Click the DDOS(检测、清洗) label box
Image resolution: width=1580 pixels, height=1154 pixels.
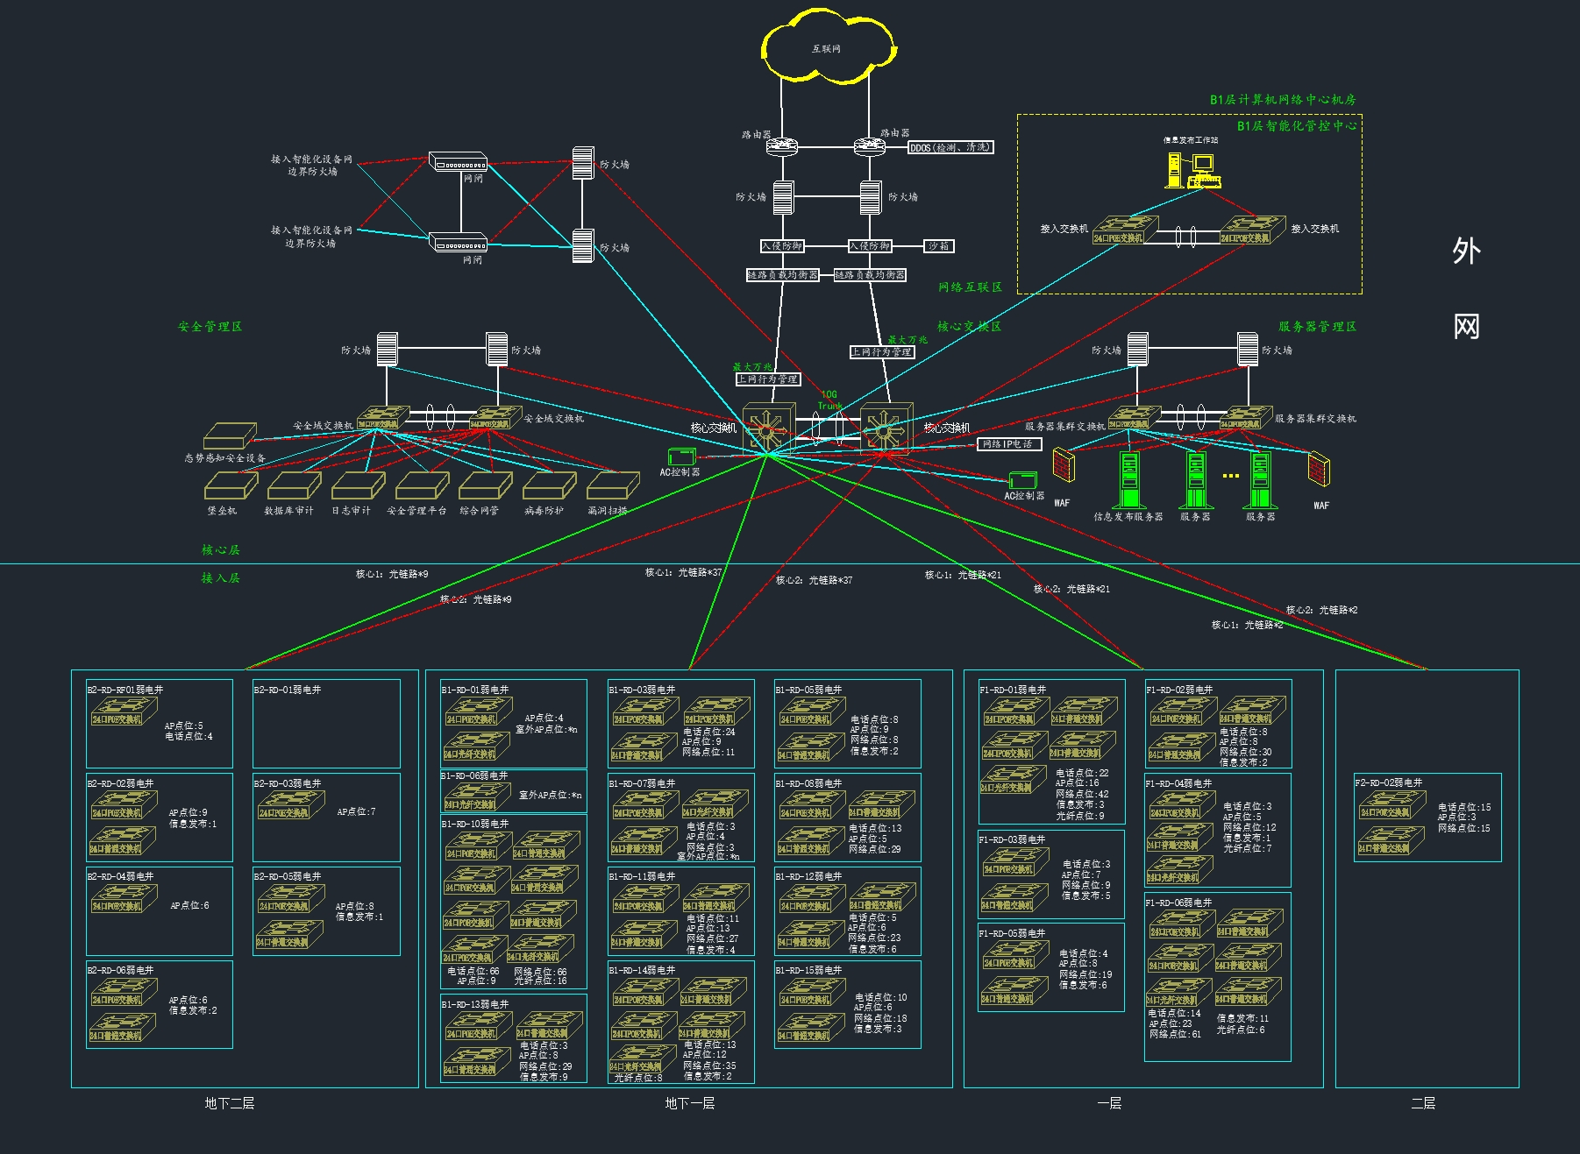click(950, 147)
